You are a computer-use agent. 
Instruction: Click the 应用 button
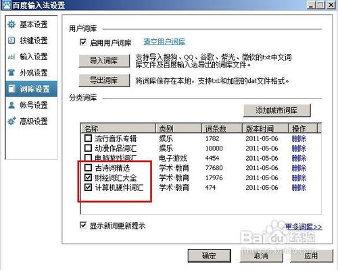[311, 256]
